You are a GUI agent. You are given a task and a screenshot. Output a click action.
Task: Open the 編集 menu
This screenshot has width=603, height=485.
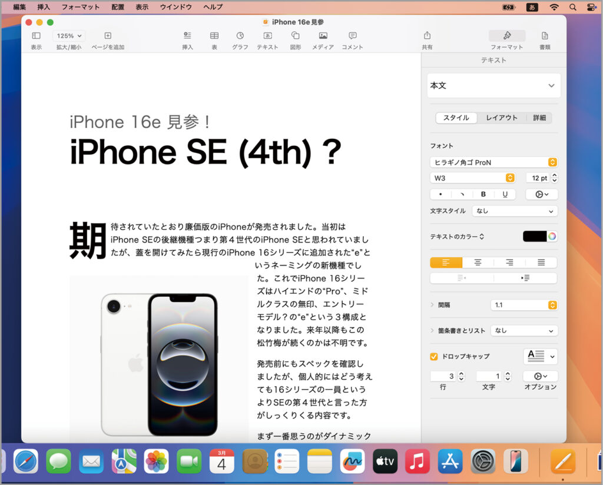click(19, 7)
